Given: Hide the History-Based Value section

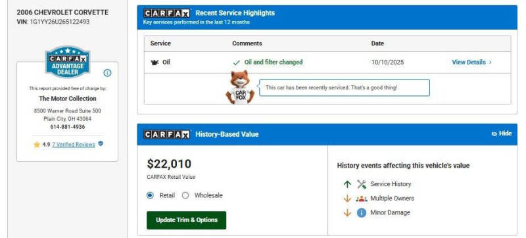Looking at the screenshot, I should pyautogui.click(x=502, y=133).
